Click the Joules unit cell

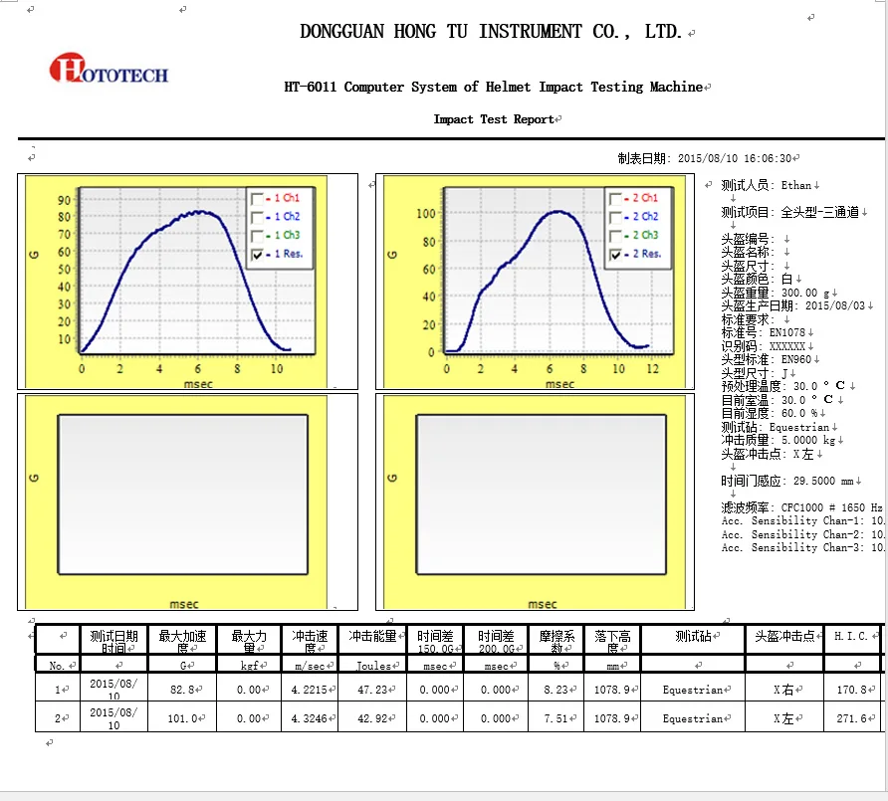coord(372,665)
